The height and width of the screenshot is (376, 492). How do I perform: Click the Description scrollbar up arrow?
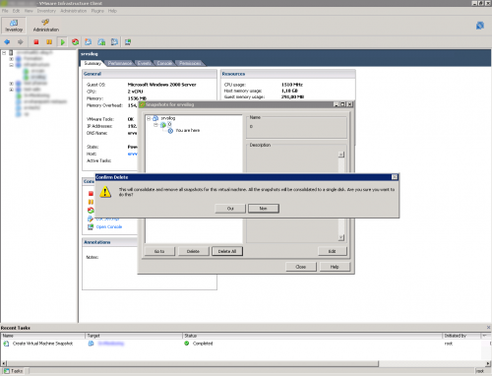341,155
